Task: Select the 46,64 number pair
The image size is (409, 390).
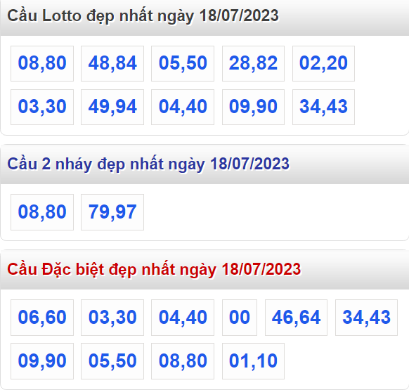Action: [x=296, y=318]
